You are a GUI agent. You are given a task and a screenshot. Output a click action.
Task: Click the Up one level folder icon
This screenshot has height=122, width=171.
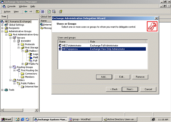[38, 11]
